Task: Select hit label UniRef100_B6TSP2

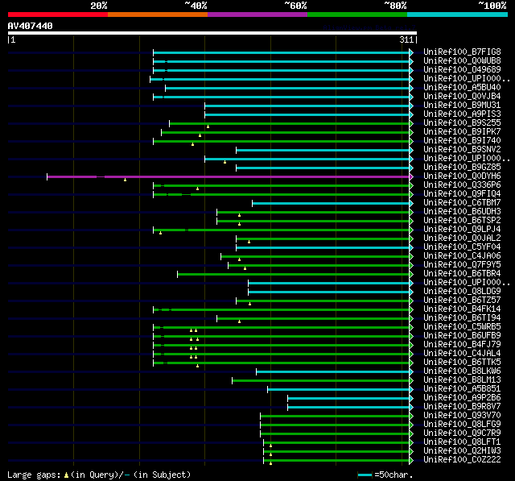Action: point(462,221)
